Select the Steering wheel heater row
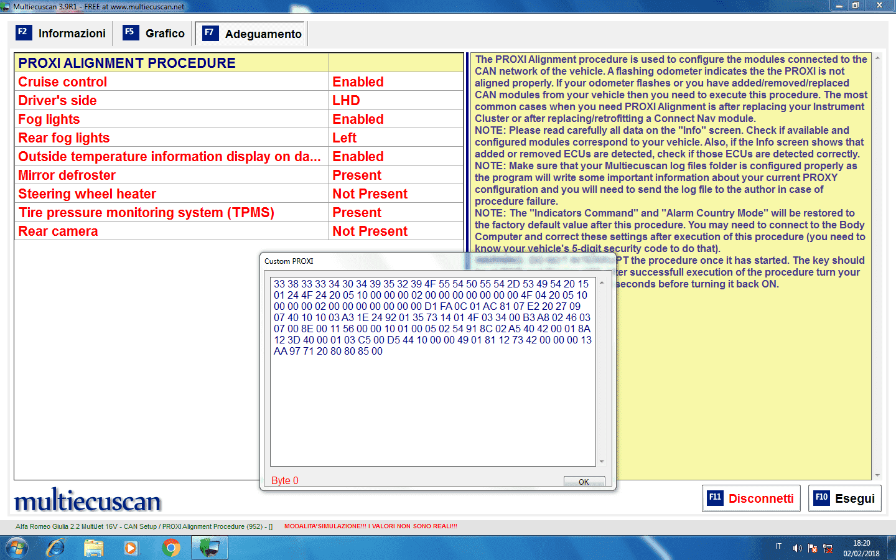Screen dimensions: 896x560 tap(239, 194)
